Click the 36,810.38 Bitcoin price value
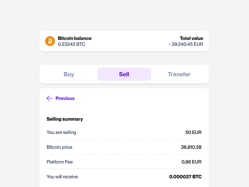The image size is (249, 187). [191, 147]
